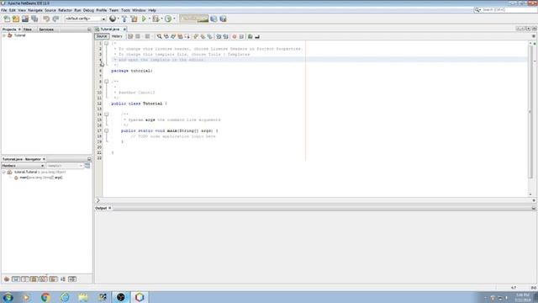Click the globe browser selection icon
The height and width of the screenshot is (303, 538).
coord(113,19)
